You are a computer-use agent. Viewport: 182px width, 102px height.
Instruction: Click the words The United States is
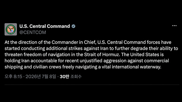[142, 55]
